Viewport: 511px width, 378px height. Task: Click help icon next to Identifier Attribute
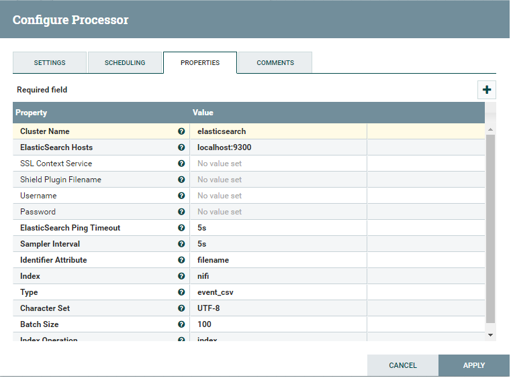pos(181,260)
